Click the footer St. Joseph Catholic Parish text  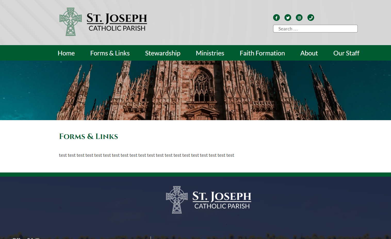pyautogui.click(x=222, y=200)
